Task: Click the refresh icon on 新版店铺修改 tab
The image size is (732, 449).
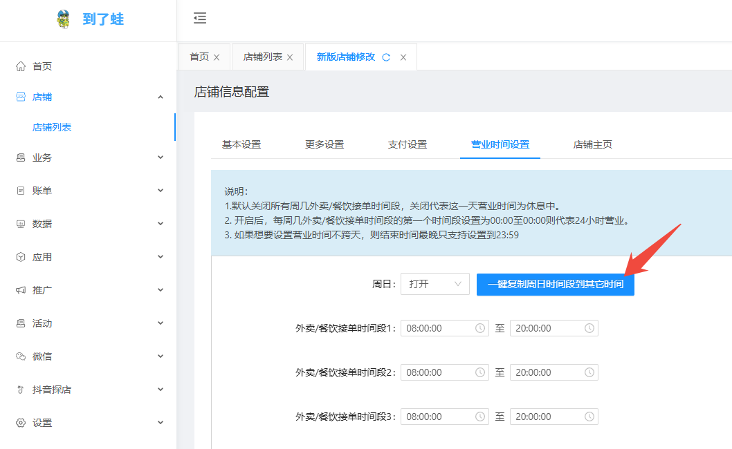Action: point(386,57)
